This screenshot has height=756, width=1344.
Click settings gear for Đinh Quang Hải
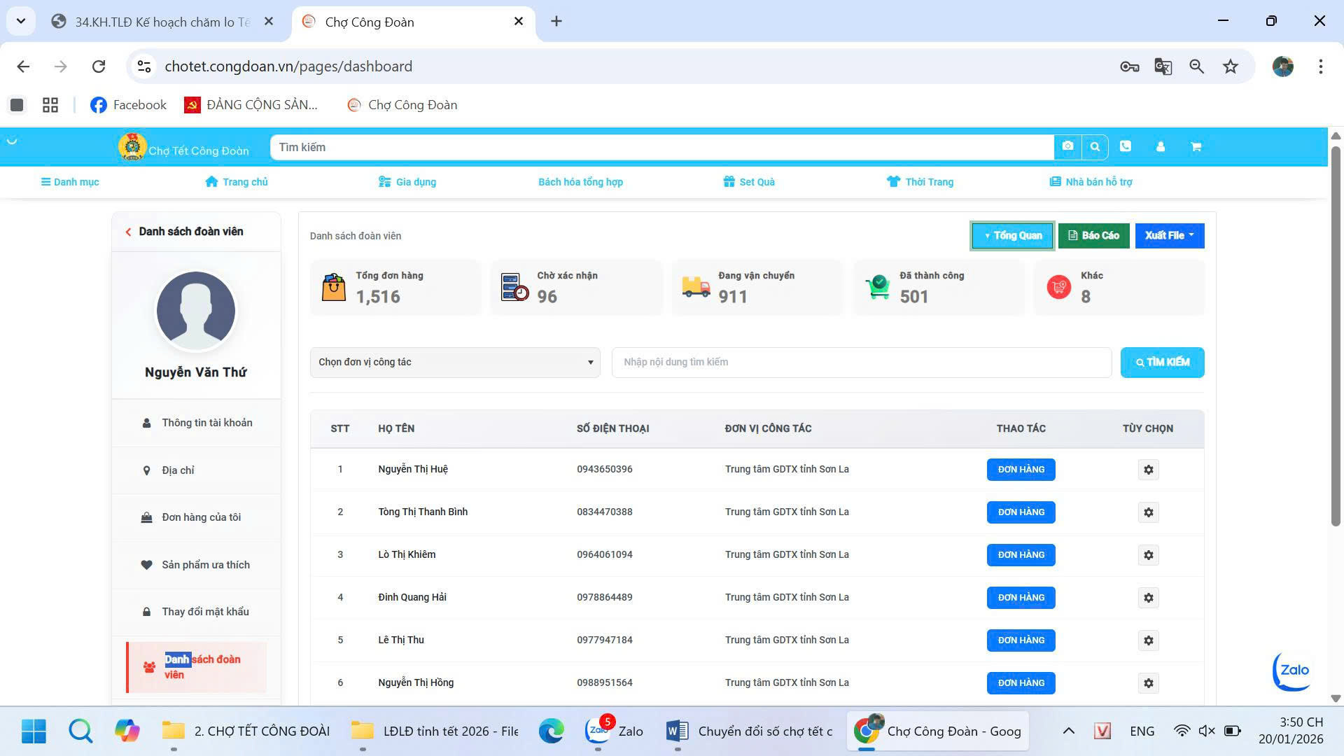click(x=1148, y=598)
